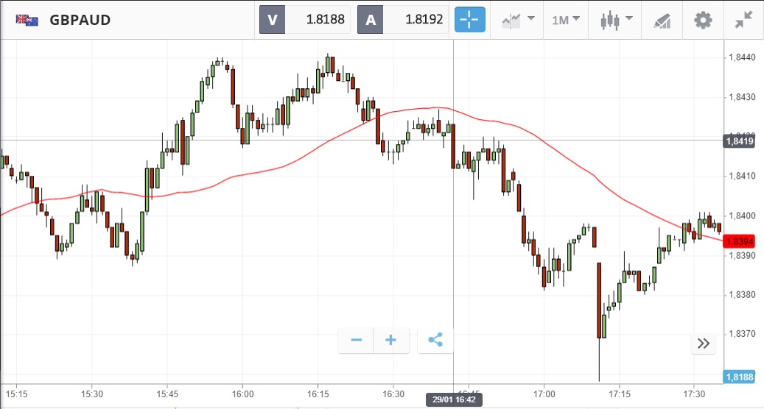Share the chart using the share icon

pyautogui.click(x=435, y=340)
